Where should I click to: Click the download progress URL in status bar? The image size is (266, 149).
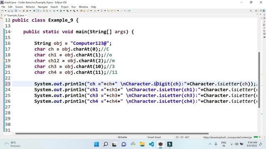pos(227,137)
